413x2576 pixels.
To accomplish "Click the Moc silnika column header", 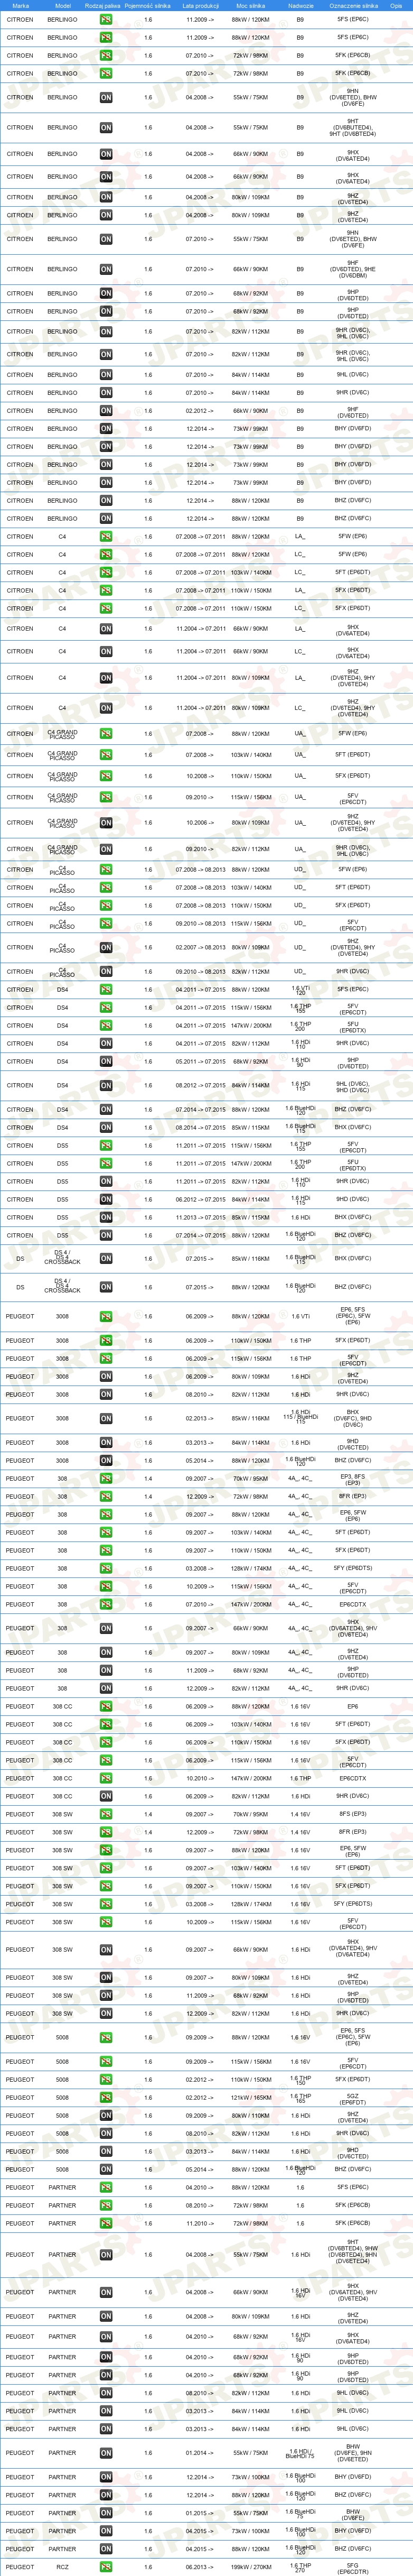I will pyautogui.click(x=250, y=5).
